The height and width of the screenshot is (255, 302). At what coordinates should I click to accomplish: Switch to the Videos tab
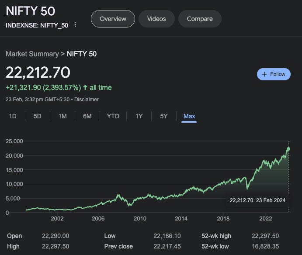pos(156,19)
